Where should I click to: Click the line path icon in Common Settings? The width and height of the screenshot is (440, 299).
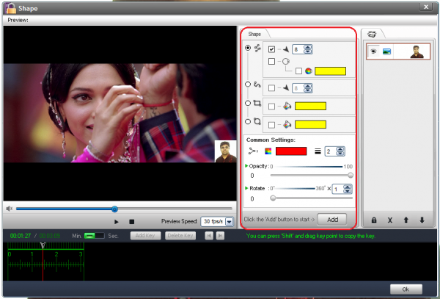click(x=253, y=151)
